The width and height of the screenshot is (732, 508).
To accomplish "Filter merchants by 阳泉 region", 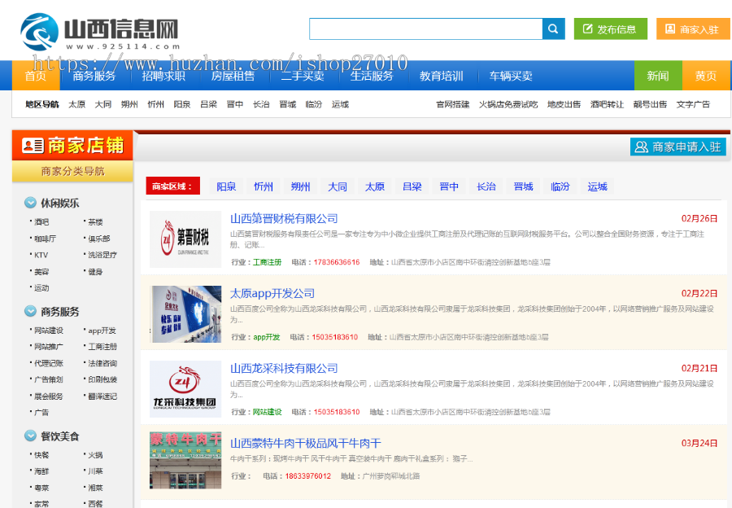I will tap(226, 186).
